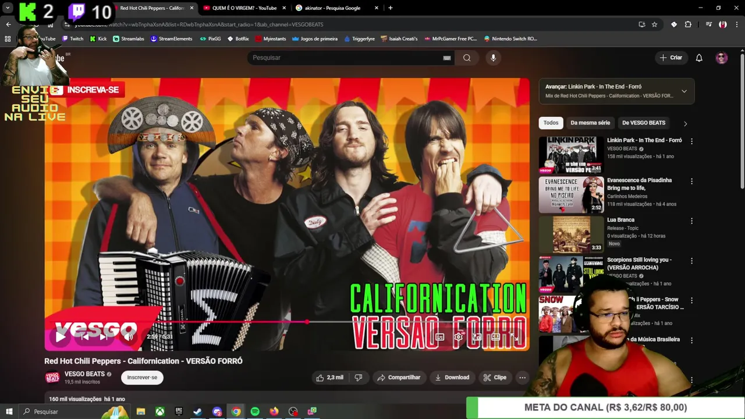Open a new browser tab
This screenshot has height=419, width=745.
pyautogui.click(x=390, y=8)
